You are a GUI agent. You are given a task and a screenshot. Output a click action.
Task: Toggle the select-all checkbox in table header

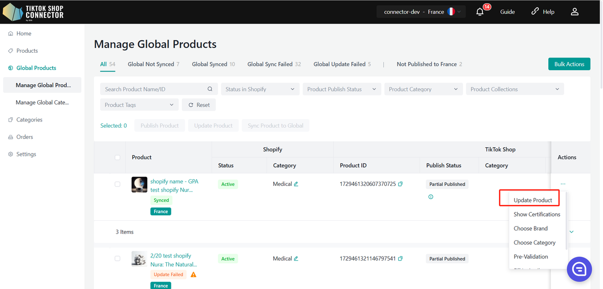pyautogui.click(x=117, y=157)
